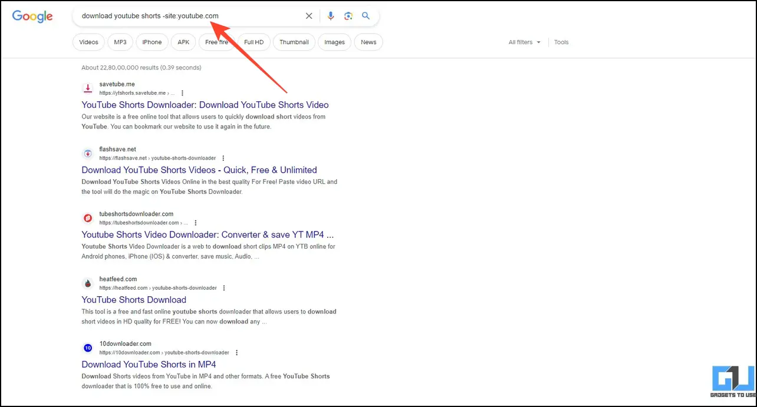Click the tubeshortsdownloader.com favicon
The height and width of the screenshot is (407, 757).
pyautogui.click(x=88, y=218)
